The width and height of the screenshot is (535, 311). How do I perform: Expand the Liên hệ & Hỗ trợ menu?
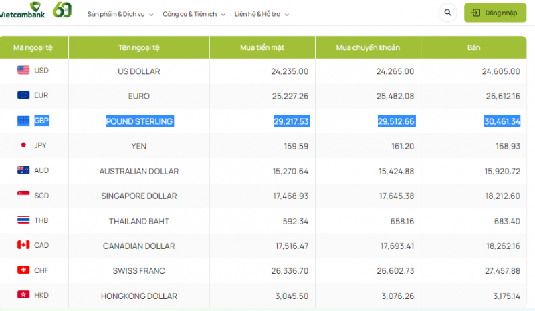tap(261, 14)
